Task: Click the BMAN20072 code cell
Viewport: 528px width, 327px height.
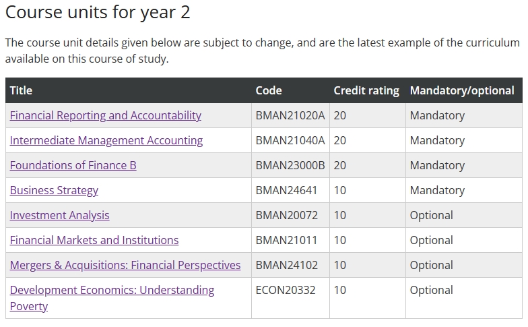Action: click(290, 216)
